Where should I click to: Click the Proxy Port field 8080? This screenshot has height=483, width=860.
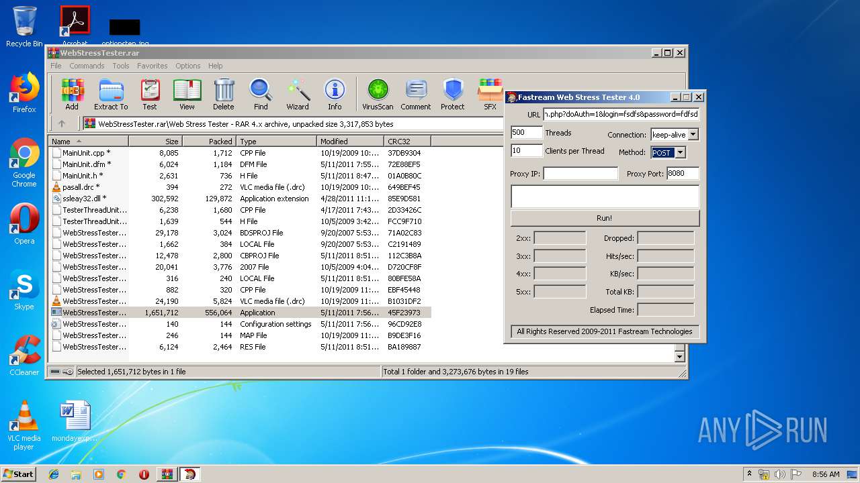point(683,174)
